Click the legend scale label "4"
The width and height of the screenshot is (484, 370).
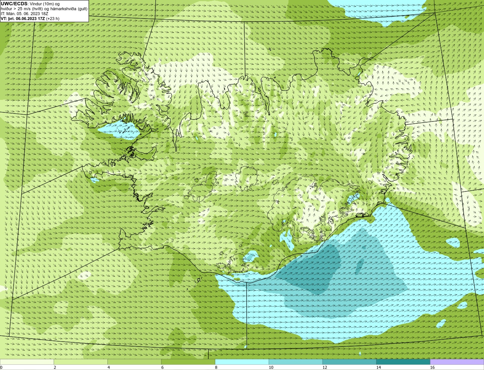109,367
